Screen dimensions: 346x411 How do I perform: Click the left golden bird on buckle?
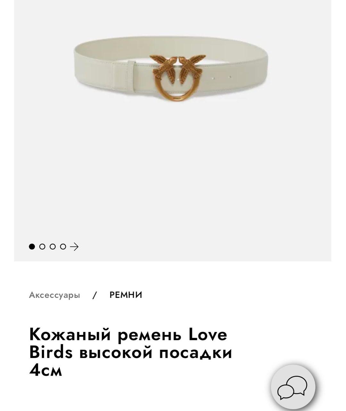click(163, 67)
